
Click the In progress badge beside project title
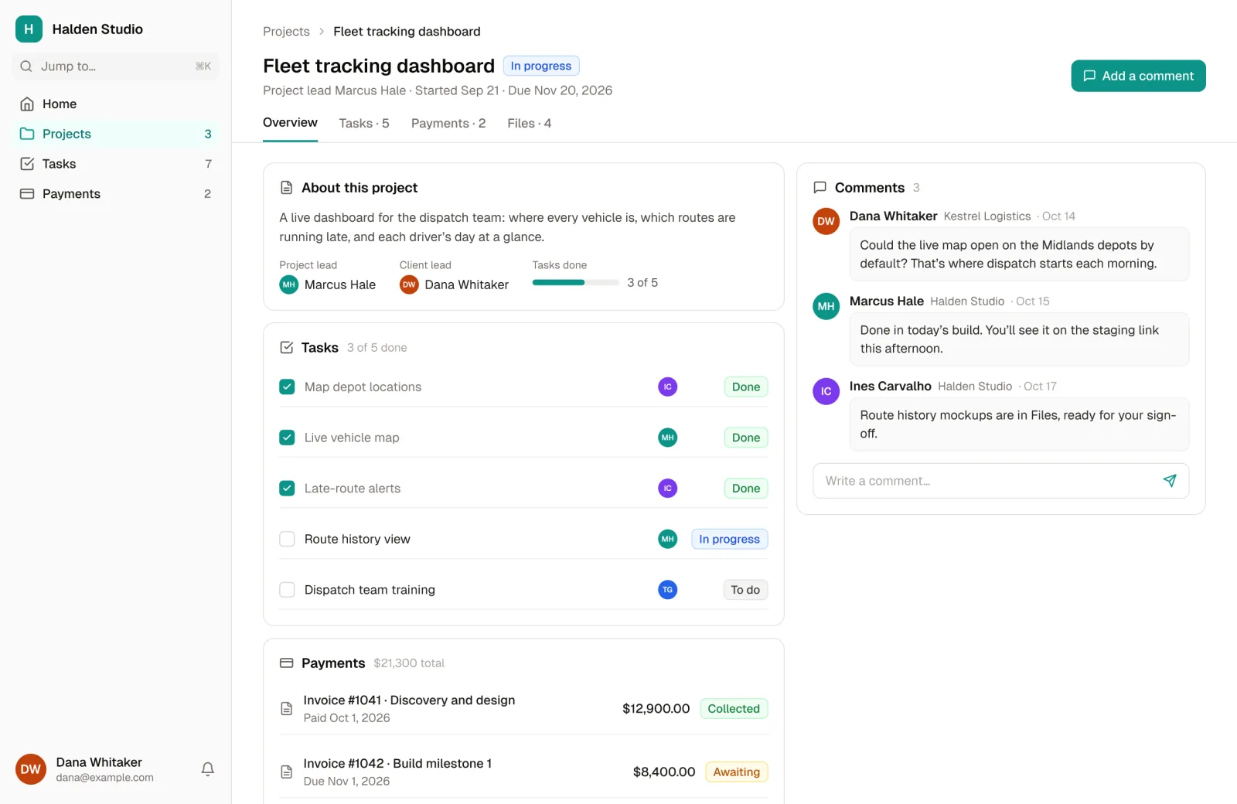point(541,66)
